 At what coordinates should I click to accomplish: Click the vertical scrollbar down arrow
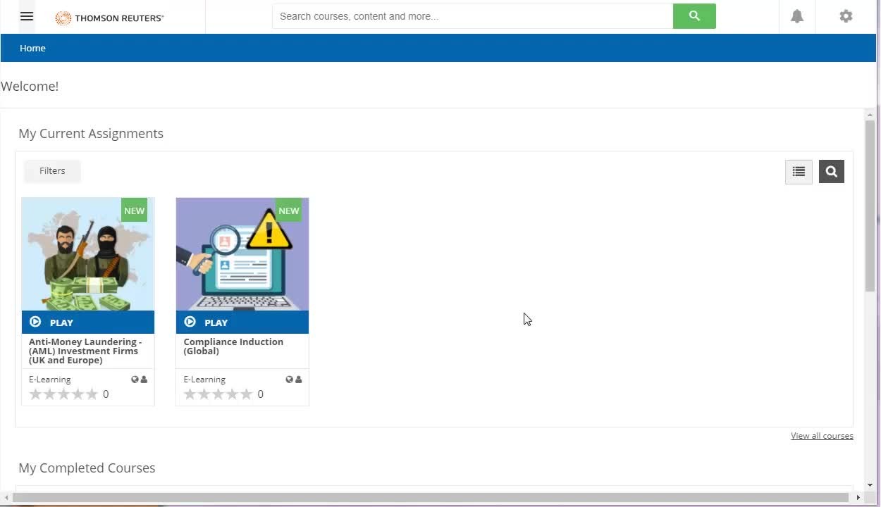point(870,484)
